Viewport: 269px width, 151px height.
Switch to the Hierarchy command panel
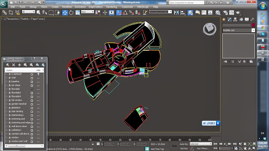pyautogui.click(x=235, y=20)
